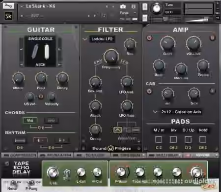Turn the Tune knob in the header
Viewport: 221px width, 192px height.
pyautogui.click(x=157, y=8)
